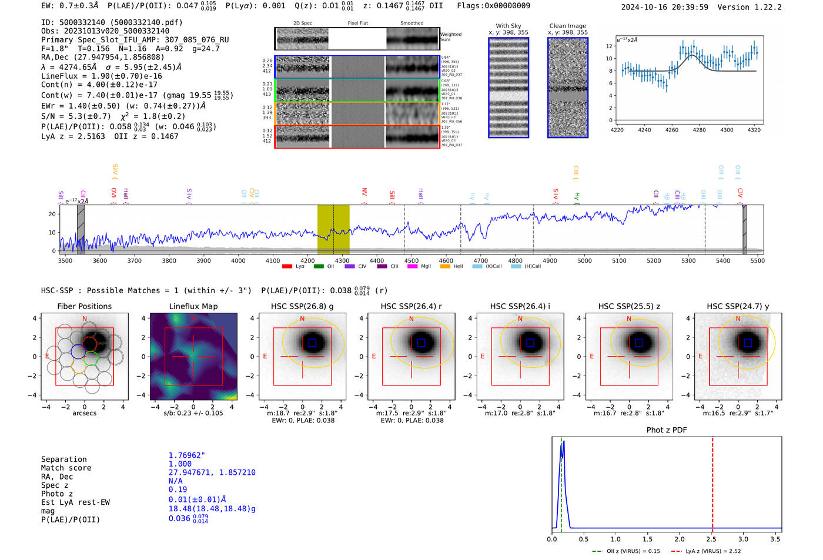Click the s/b: 0.23 +/- 0.105 caption

pos(193,413)
